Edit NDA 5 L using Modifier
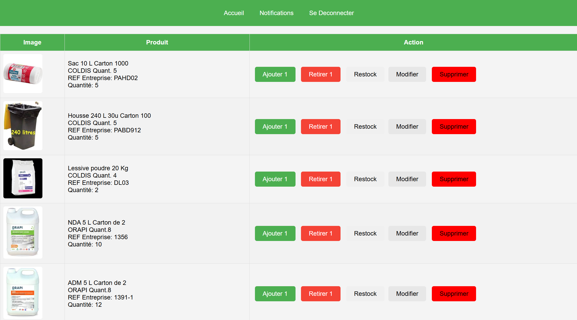Image resolution: width=577 pixels, height=320 pixels. pos(407,233)
